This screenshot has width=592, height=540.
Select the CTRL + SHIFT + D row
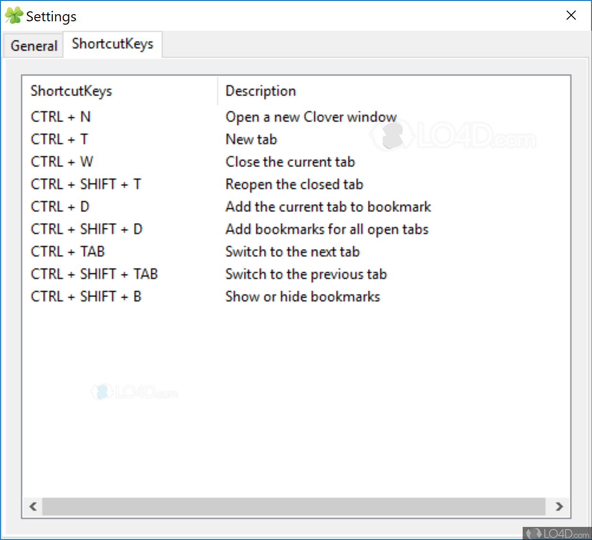tap(86, 229)
